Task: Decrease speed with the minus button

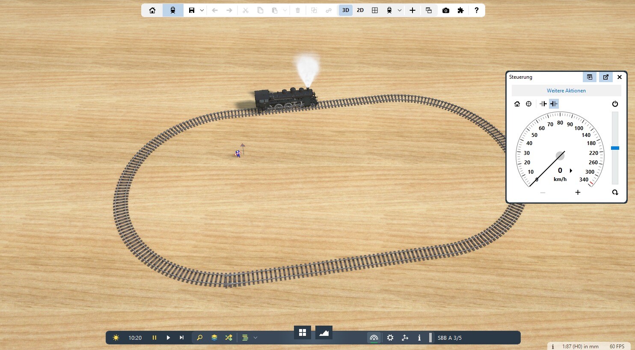Action: [543, 193]
